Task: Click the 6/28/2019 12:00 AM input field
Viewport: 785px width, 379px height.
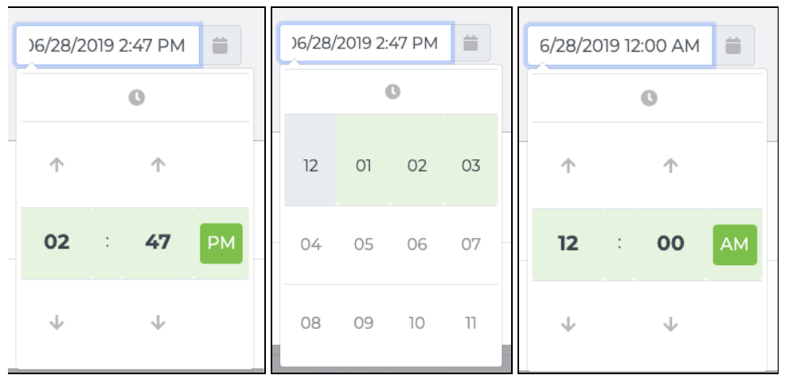Action: click(619, 45)
